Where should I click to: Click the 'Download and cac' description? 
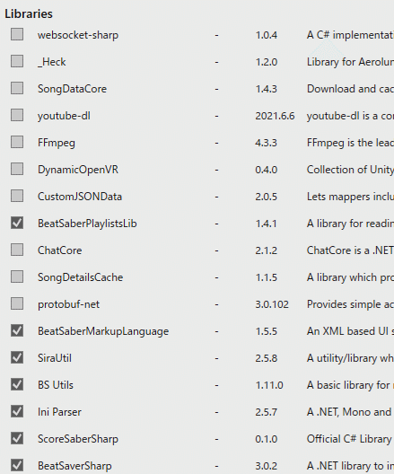(350, 89)
